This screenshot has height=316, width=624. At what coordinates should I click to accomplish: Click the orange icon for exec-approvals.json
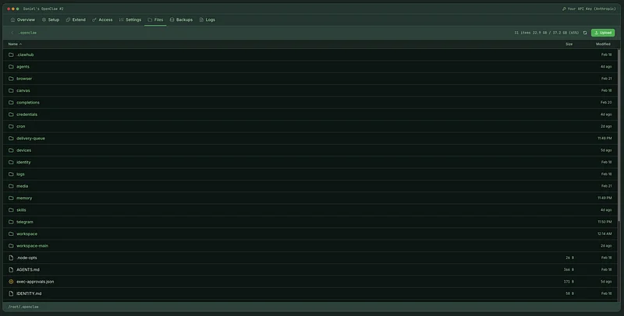pyautogui.click(x=11, y=282)
